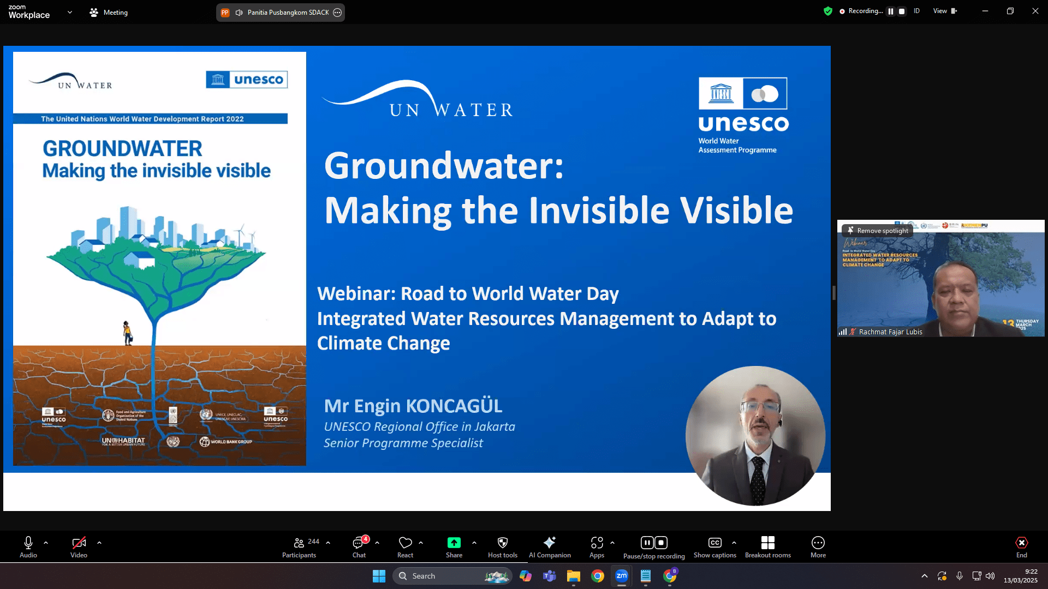Expand participants options arrow
This screenshot has height=589, width=1048.
(x=328, y=543)
